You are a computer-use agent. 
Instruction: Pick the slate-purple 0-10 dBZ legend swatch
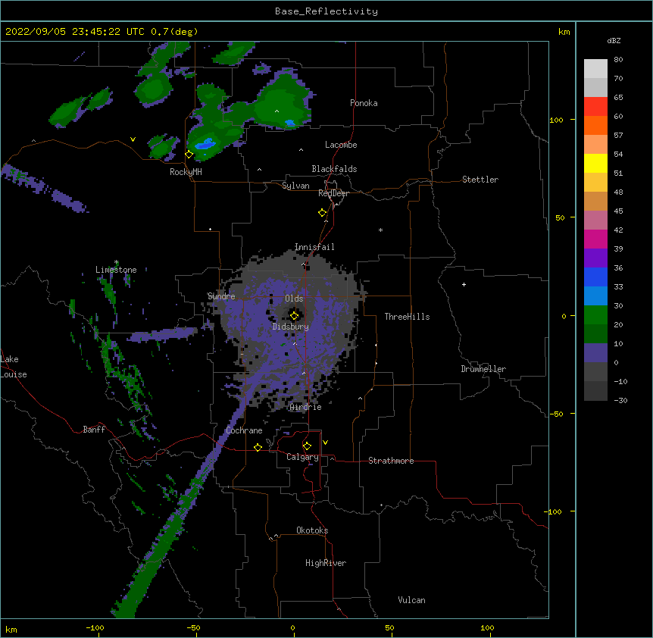click(x=595, y=353)
